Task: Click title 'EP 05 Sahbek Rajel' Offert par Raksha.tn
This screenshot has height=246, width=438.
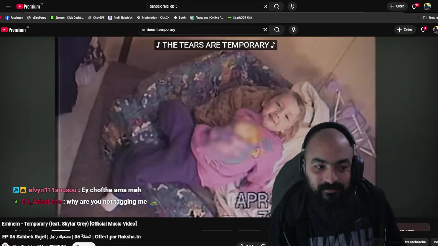Action: (71, 237)
